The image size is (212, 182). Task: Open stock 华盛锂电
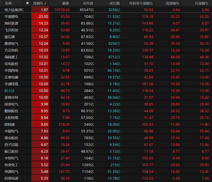coord(11,17)
